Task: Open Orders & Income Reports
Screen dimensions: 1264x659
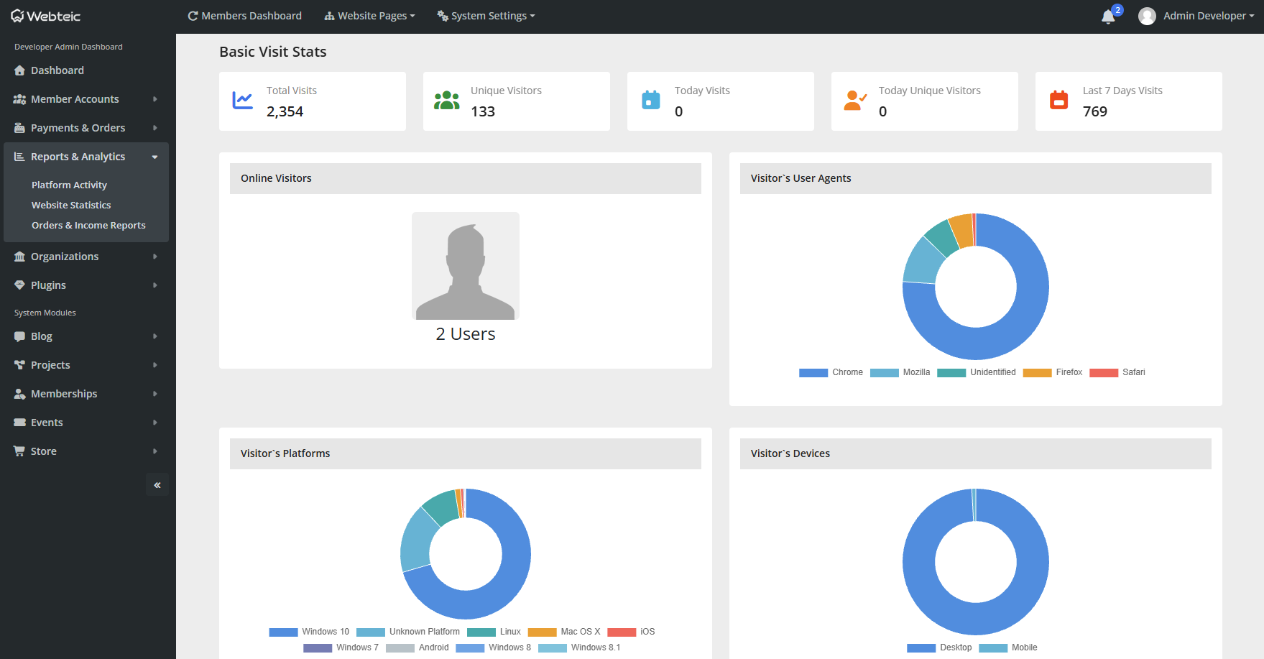Action: [88, 225]
